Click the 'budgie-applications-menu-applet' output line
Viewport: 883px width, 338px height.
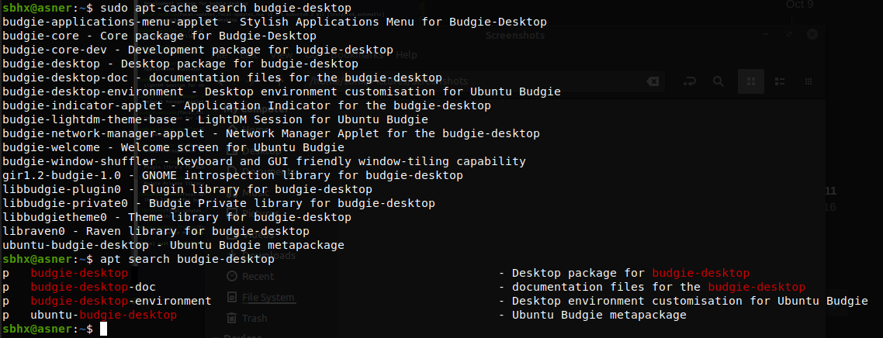(x=275, y=22)
